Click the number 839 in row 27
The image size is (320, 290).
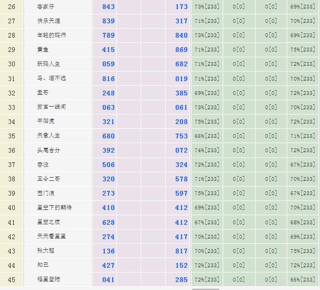(x=108, y=21)
